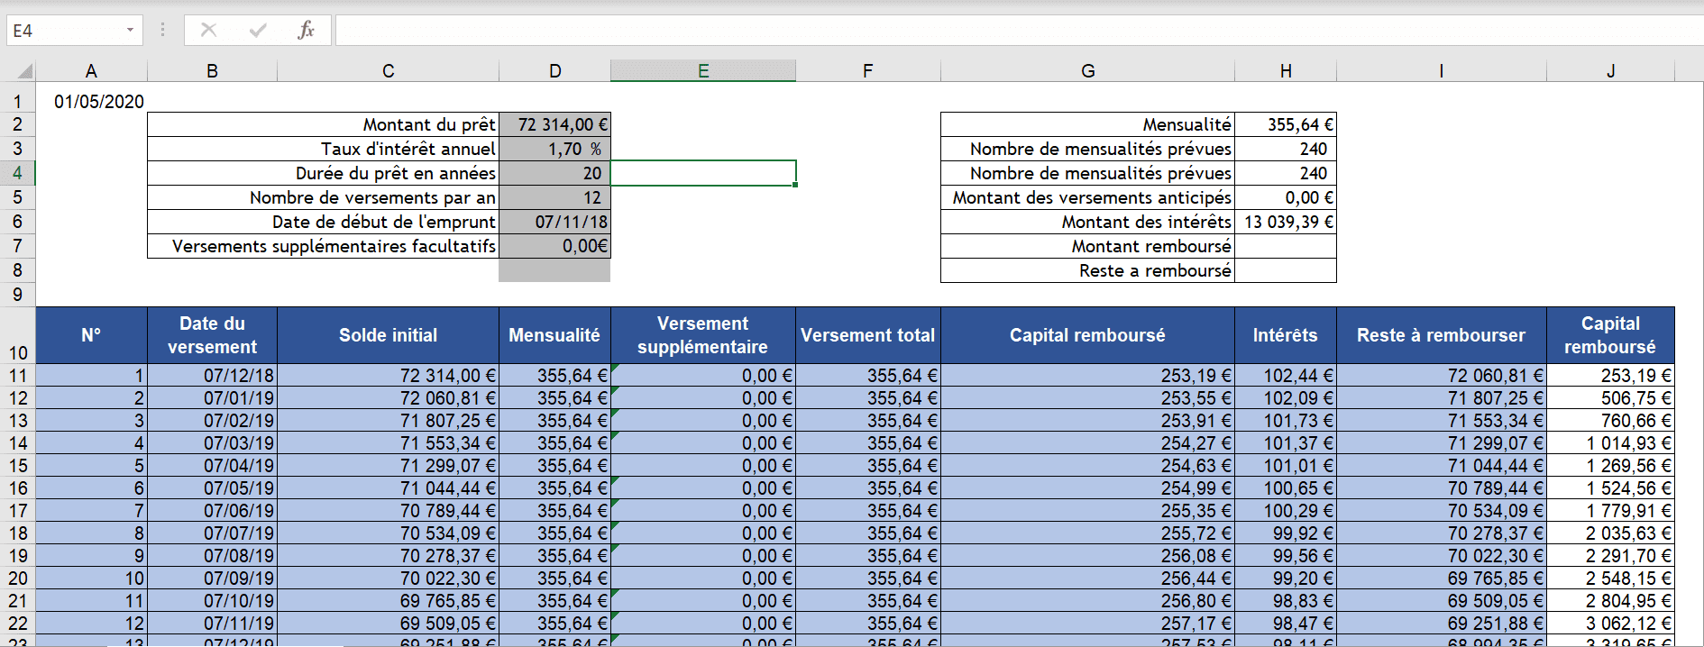Select the loan amount cell 72 314,00 €
This screenshot has width=1704, height=647.
click(554, 124)
